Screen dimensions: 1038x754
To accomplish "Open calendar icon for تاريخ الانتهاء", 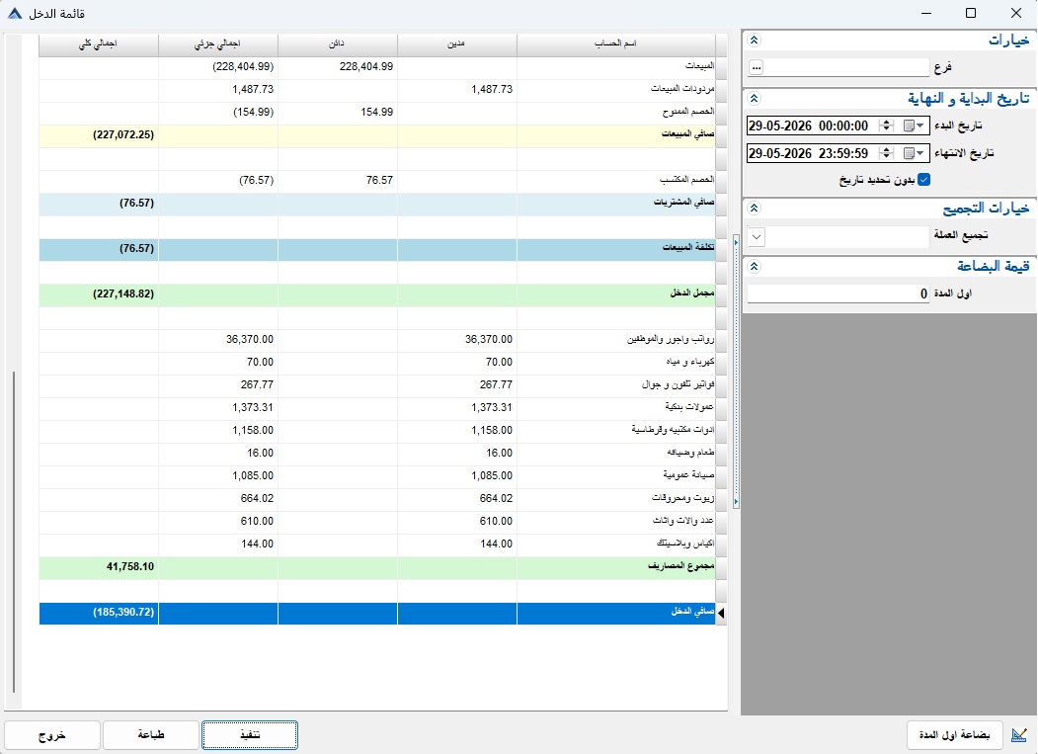I will (909, 153).
